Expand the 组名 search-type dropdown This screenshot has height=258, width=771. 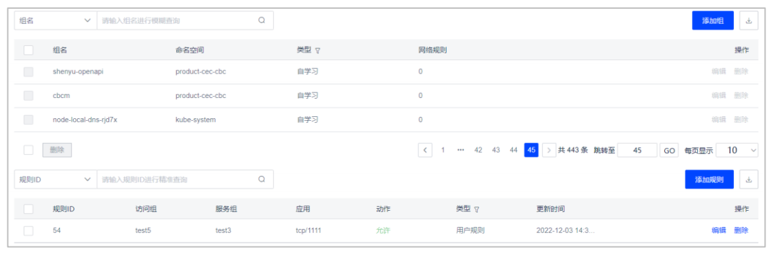pos(55,21)
